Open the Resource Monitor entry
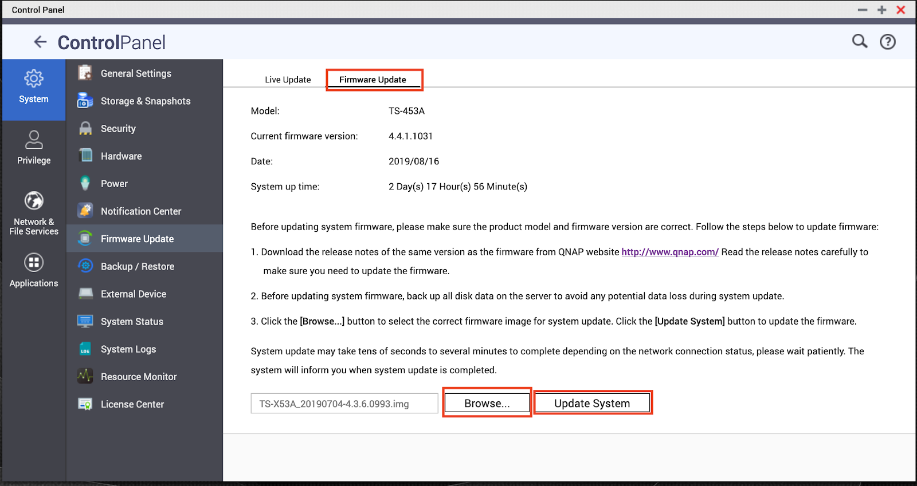This screenshot has width=917, height=486. (x=138, y=377)
